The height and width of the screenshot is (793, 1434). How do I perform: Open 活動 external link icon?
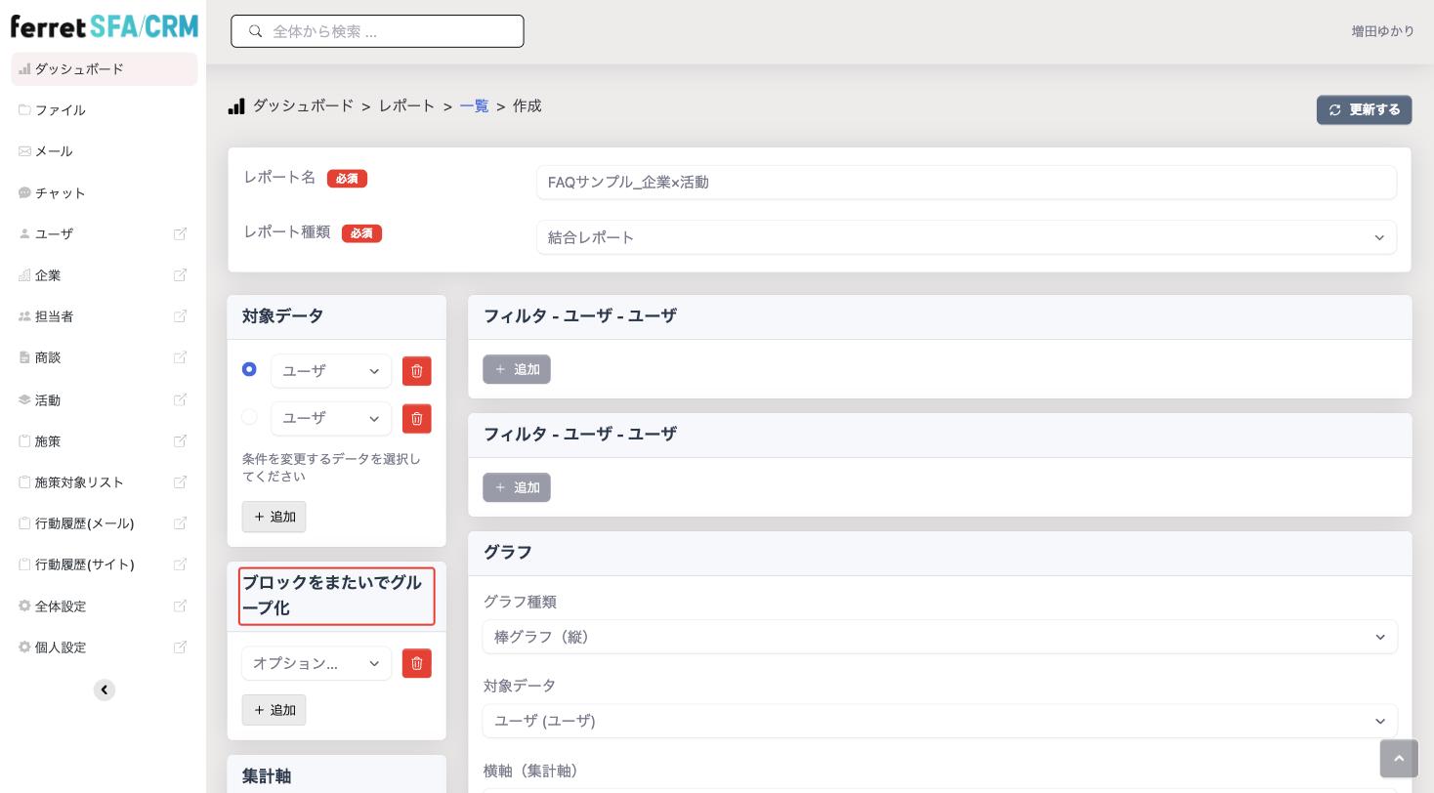coord(180,399)
